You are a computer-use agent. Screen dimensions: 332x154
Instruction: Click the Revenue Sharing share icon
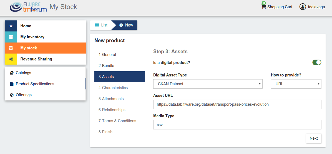pos(11,59)
